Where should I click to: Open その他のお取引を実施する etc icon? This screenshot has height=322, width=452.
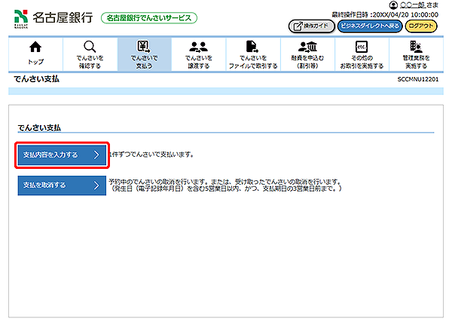[x=361, y=48]
